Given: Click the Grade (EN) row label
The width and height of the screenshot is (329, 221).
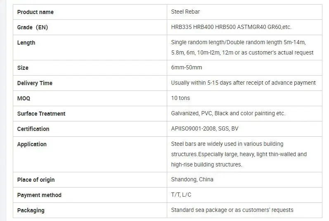Looking at the screenshot, I should [33, 27].
